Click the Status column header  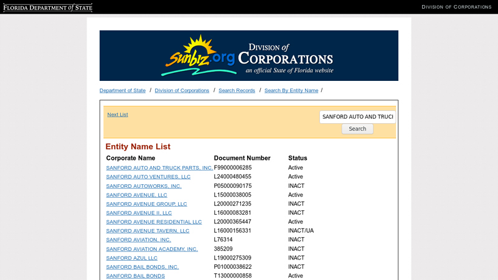pyautogui.click(x=298, y=158)
